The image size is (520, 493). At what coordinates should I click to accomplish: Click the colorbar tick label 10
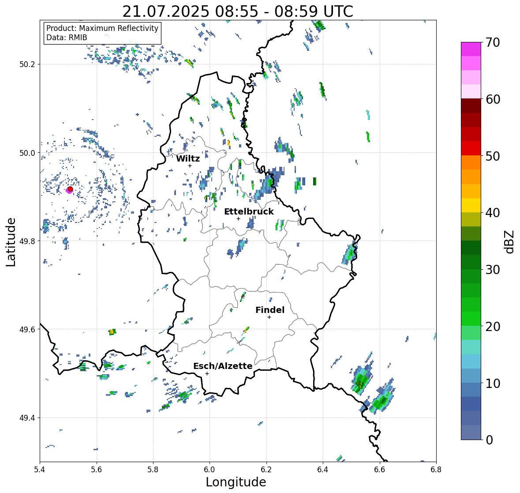(x=493, y=384)
